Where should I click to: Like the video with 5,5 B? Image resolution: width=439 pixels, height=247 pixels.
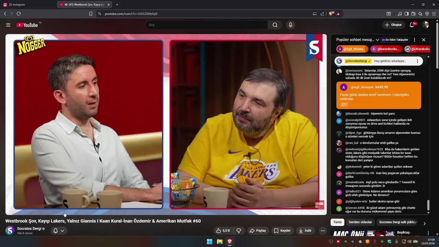point(223,231)
